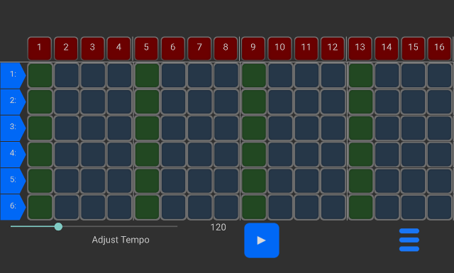The width and height of the screenshot is (454, 273).
Task: Open track 6 label arrow
Action: [x=13, y=207]
